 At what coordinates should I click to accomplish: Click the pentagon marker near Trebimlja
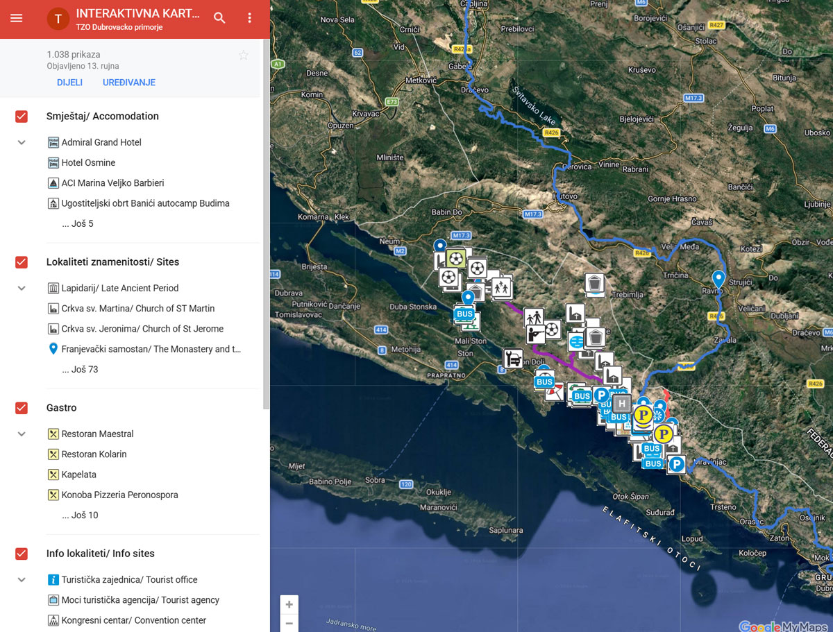(594, 283)
